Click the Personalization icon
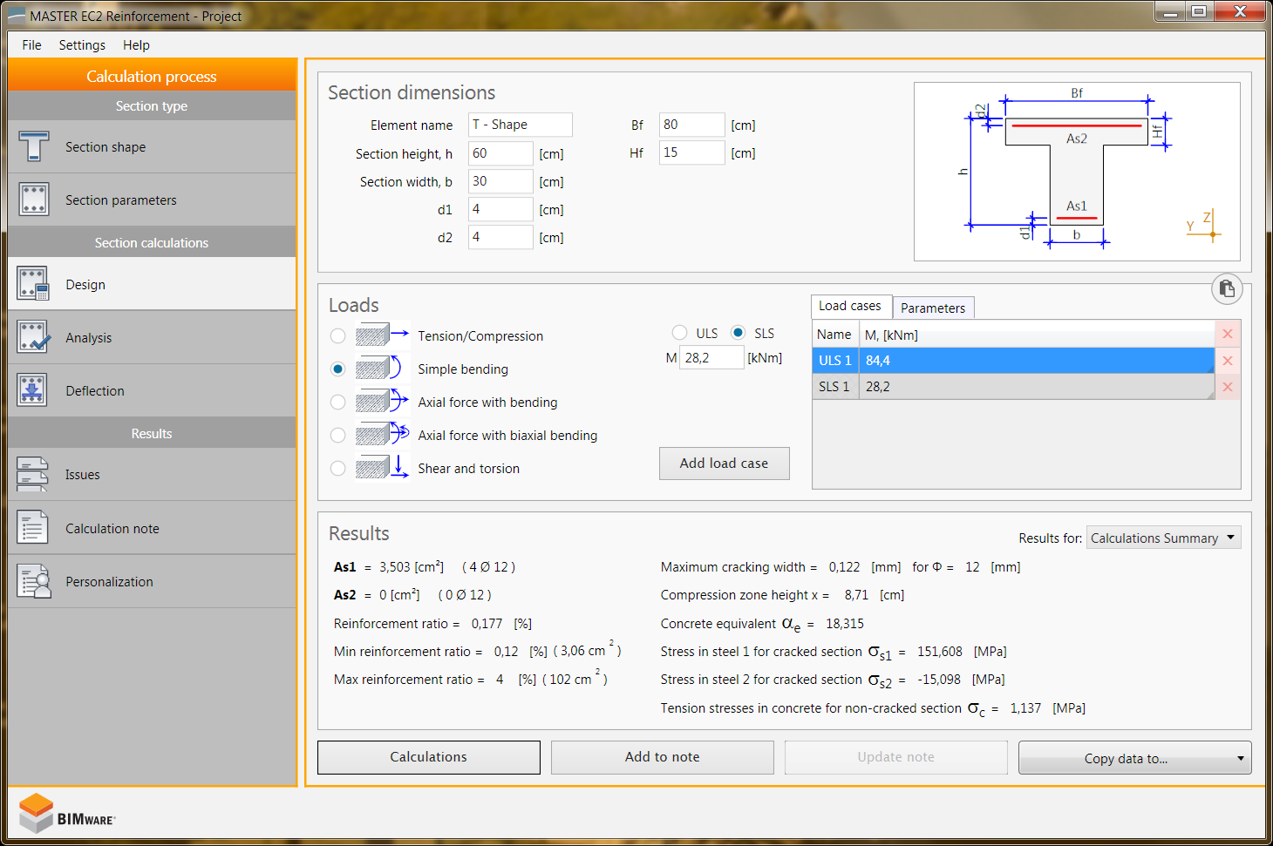This screenshot has width=1273, height=846. point(33,581)
